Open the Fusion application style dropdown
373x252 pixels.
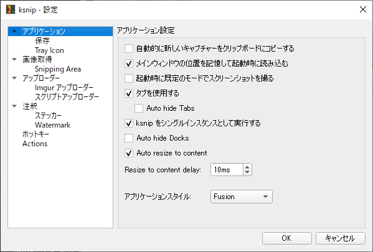242,197
